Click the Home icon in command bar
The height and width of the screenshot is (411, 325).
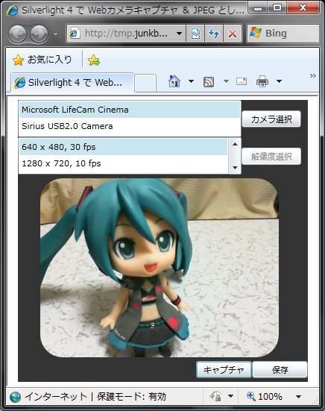click(x=174, y=81)
